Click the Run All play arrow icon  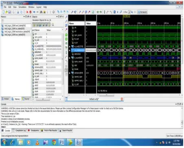(x=118, y=12)
